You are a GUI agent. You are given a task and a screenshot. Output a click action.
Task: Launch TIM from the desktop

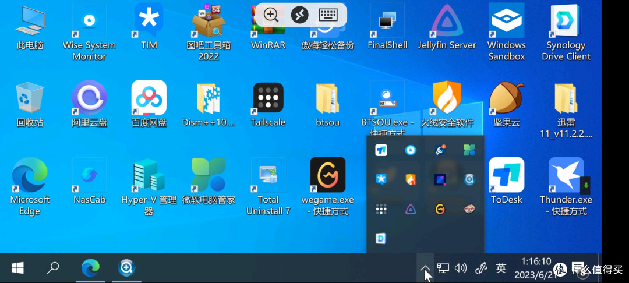[x=149, y=27]
